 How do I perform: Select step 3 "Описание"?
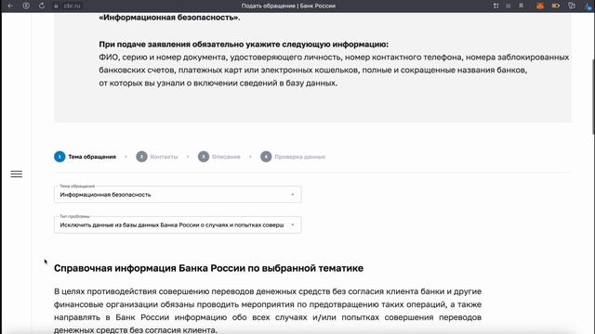tap(219, 157)
